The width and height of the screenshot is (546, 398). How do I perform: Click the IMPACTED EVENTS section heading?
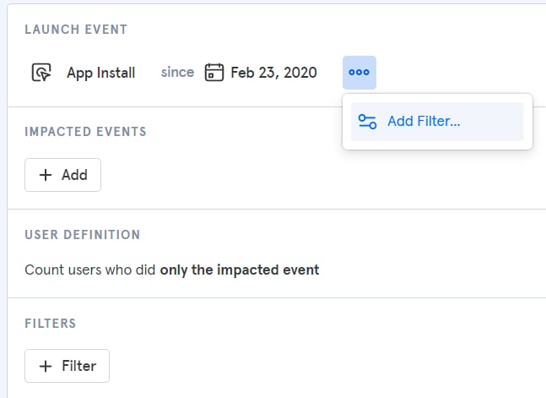(x=85, y=132)
